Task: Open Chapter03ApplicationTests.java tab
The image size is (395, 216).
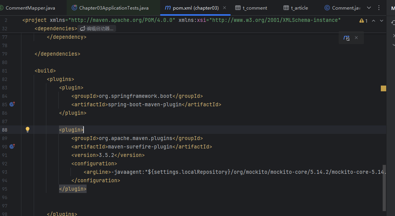Action: coord(110,8)
